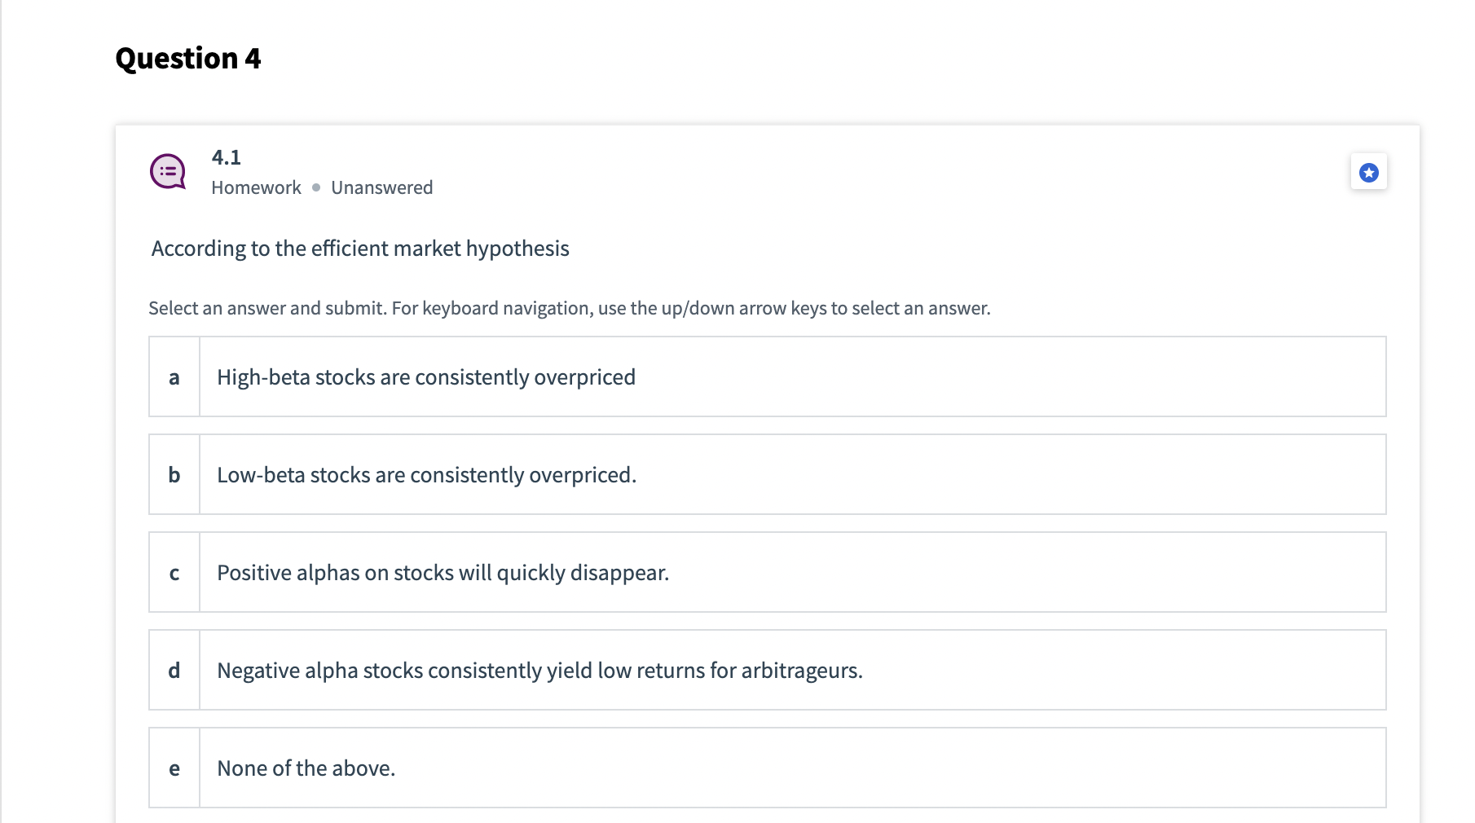Select the letter 'a' option box
This screenshot has height=823, width=1475.
[174, 377]
